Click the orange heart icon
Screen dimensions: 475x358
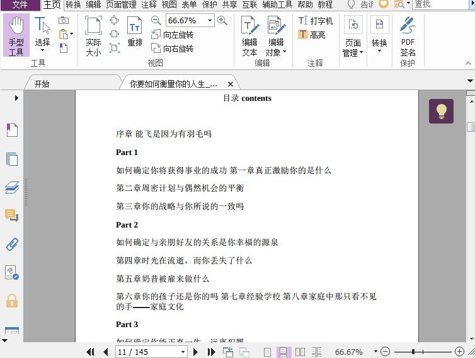[384, 4]
